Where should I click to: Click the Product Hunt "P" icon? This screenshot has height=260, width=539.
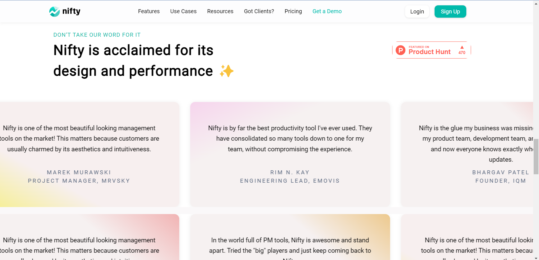click(401, 50)
